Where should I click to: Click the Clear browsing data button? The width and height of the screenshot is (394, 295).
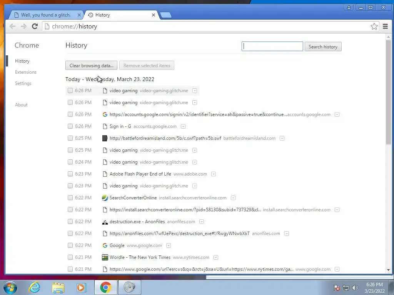(91, 65)
